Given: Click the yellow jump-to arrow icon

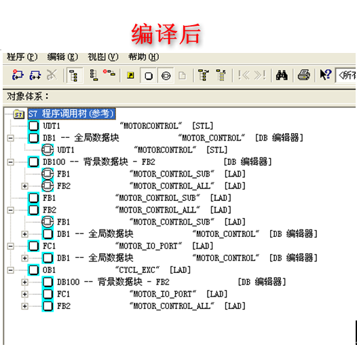Looking at the screenshot, I should (131, 75).
